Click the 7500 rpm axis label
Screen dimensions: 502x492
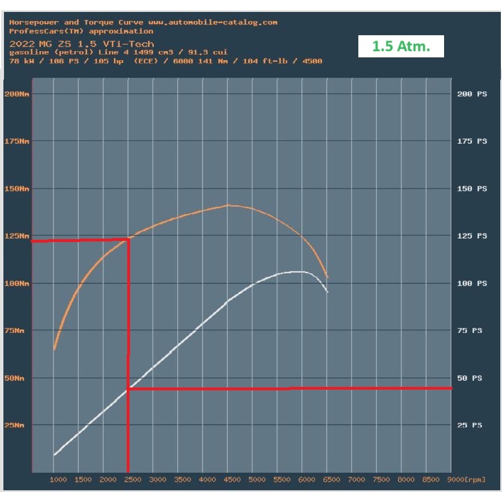[x=381, y=480]
